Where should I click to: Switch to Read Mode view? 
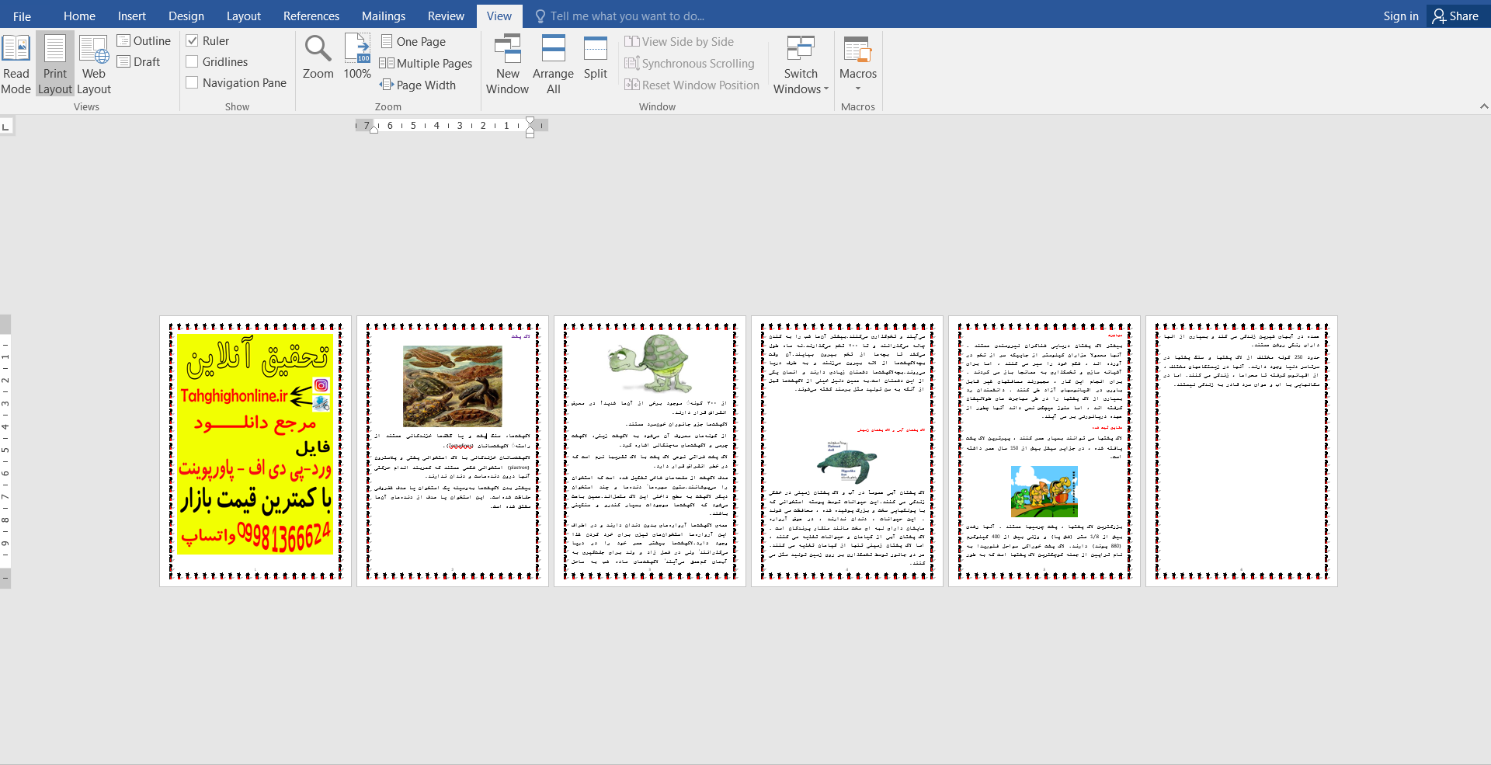pyautogui.click(x=16, y=64)
